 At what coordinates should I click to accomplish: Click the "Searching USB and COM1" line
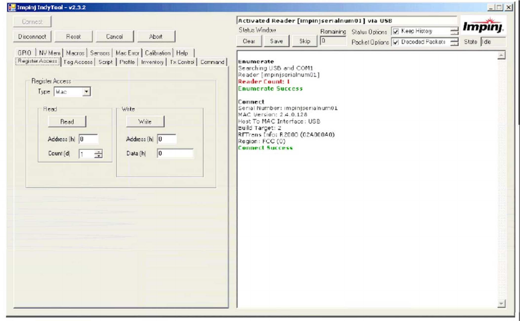click(275, 68)
